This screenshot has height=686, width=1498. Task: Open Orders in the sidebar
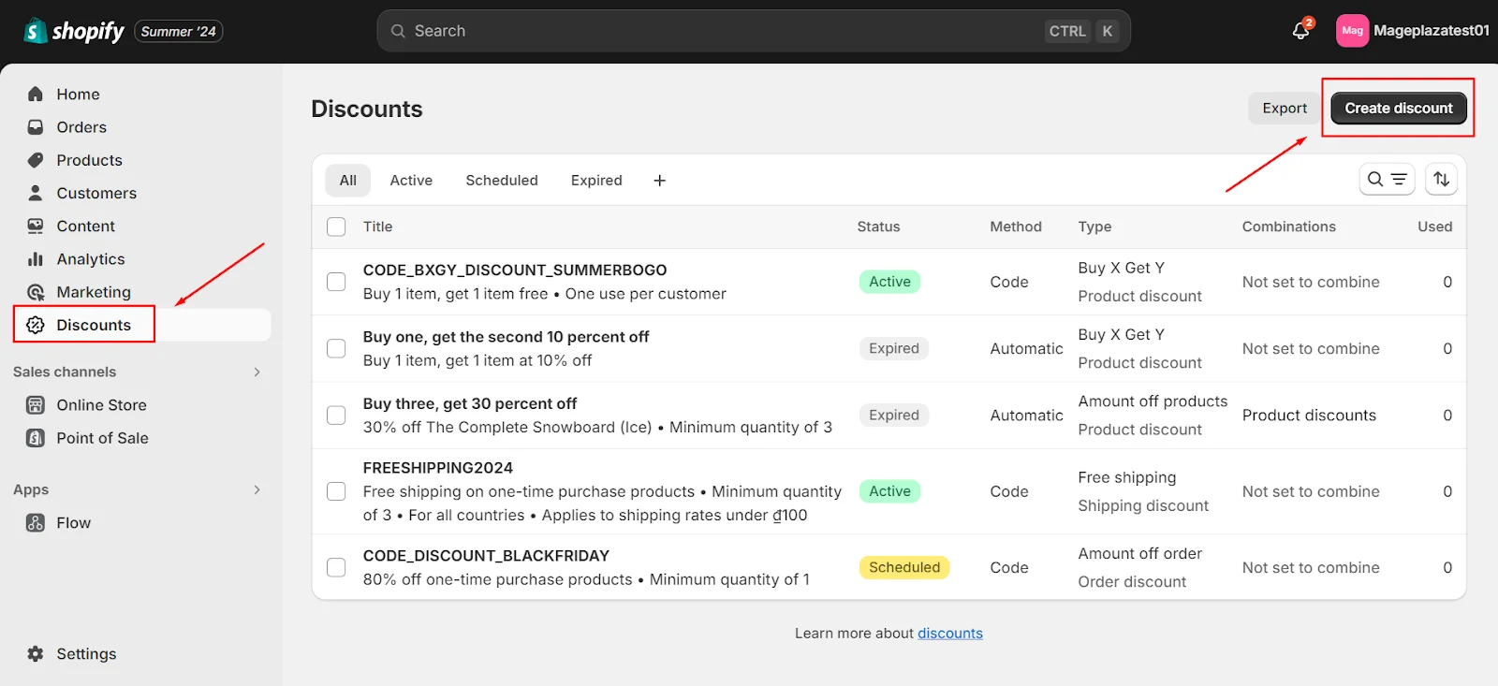click(81, 127)
